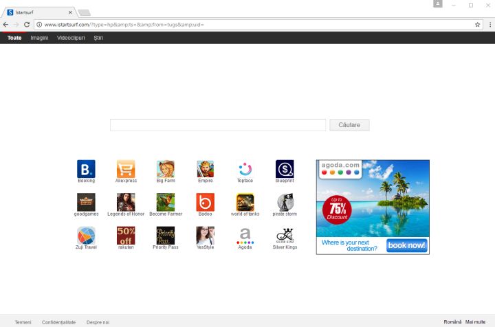Open Legends of Honor icon
495x327 pixels.
tap(126, 203)
